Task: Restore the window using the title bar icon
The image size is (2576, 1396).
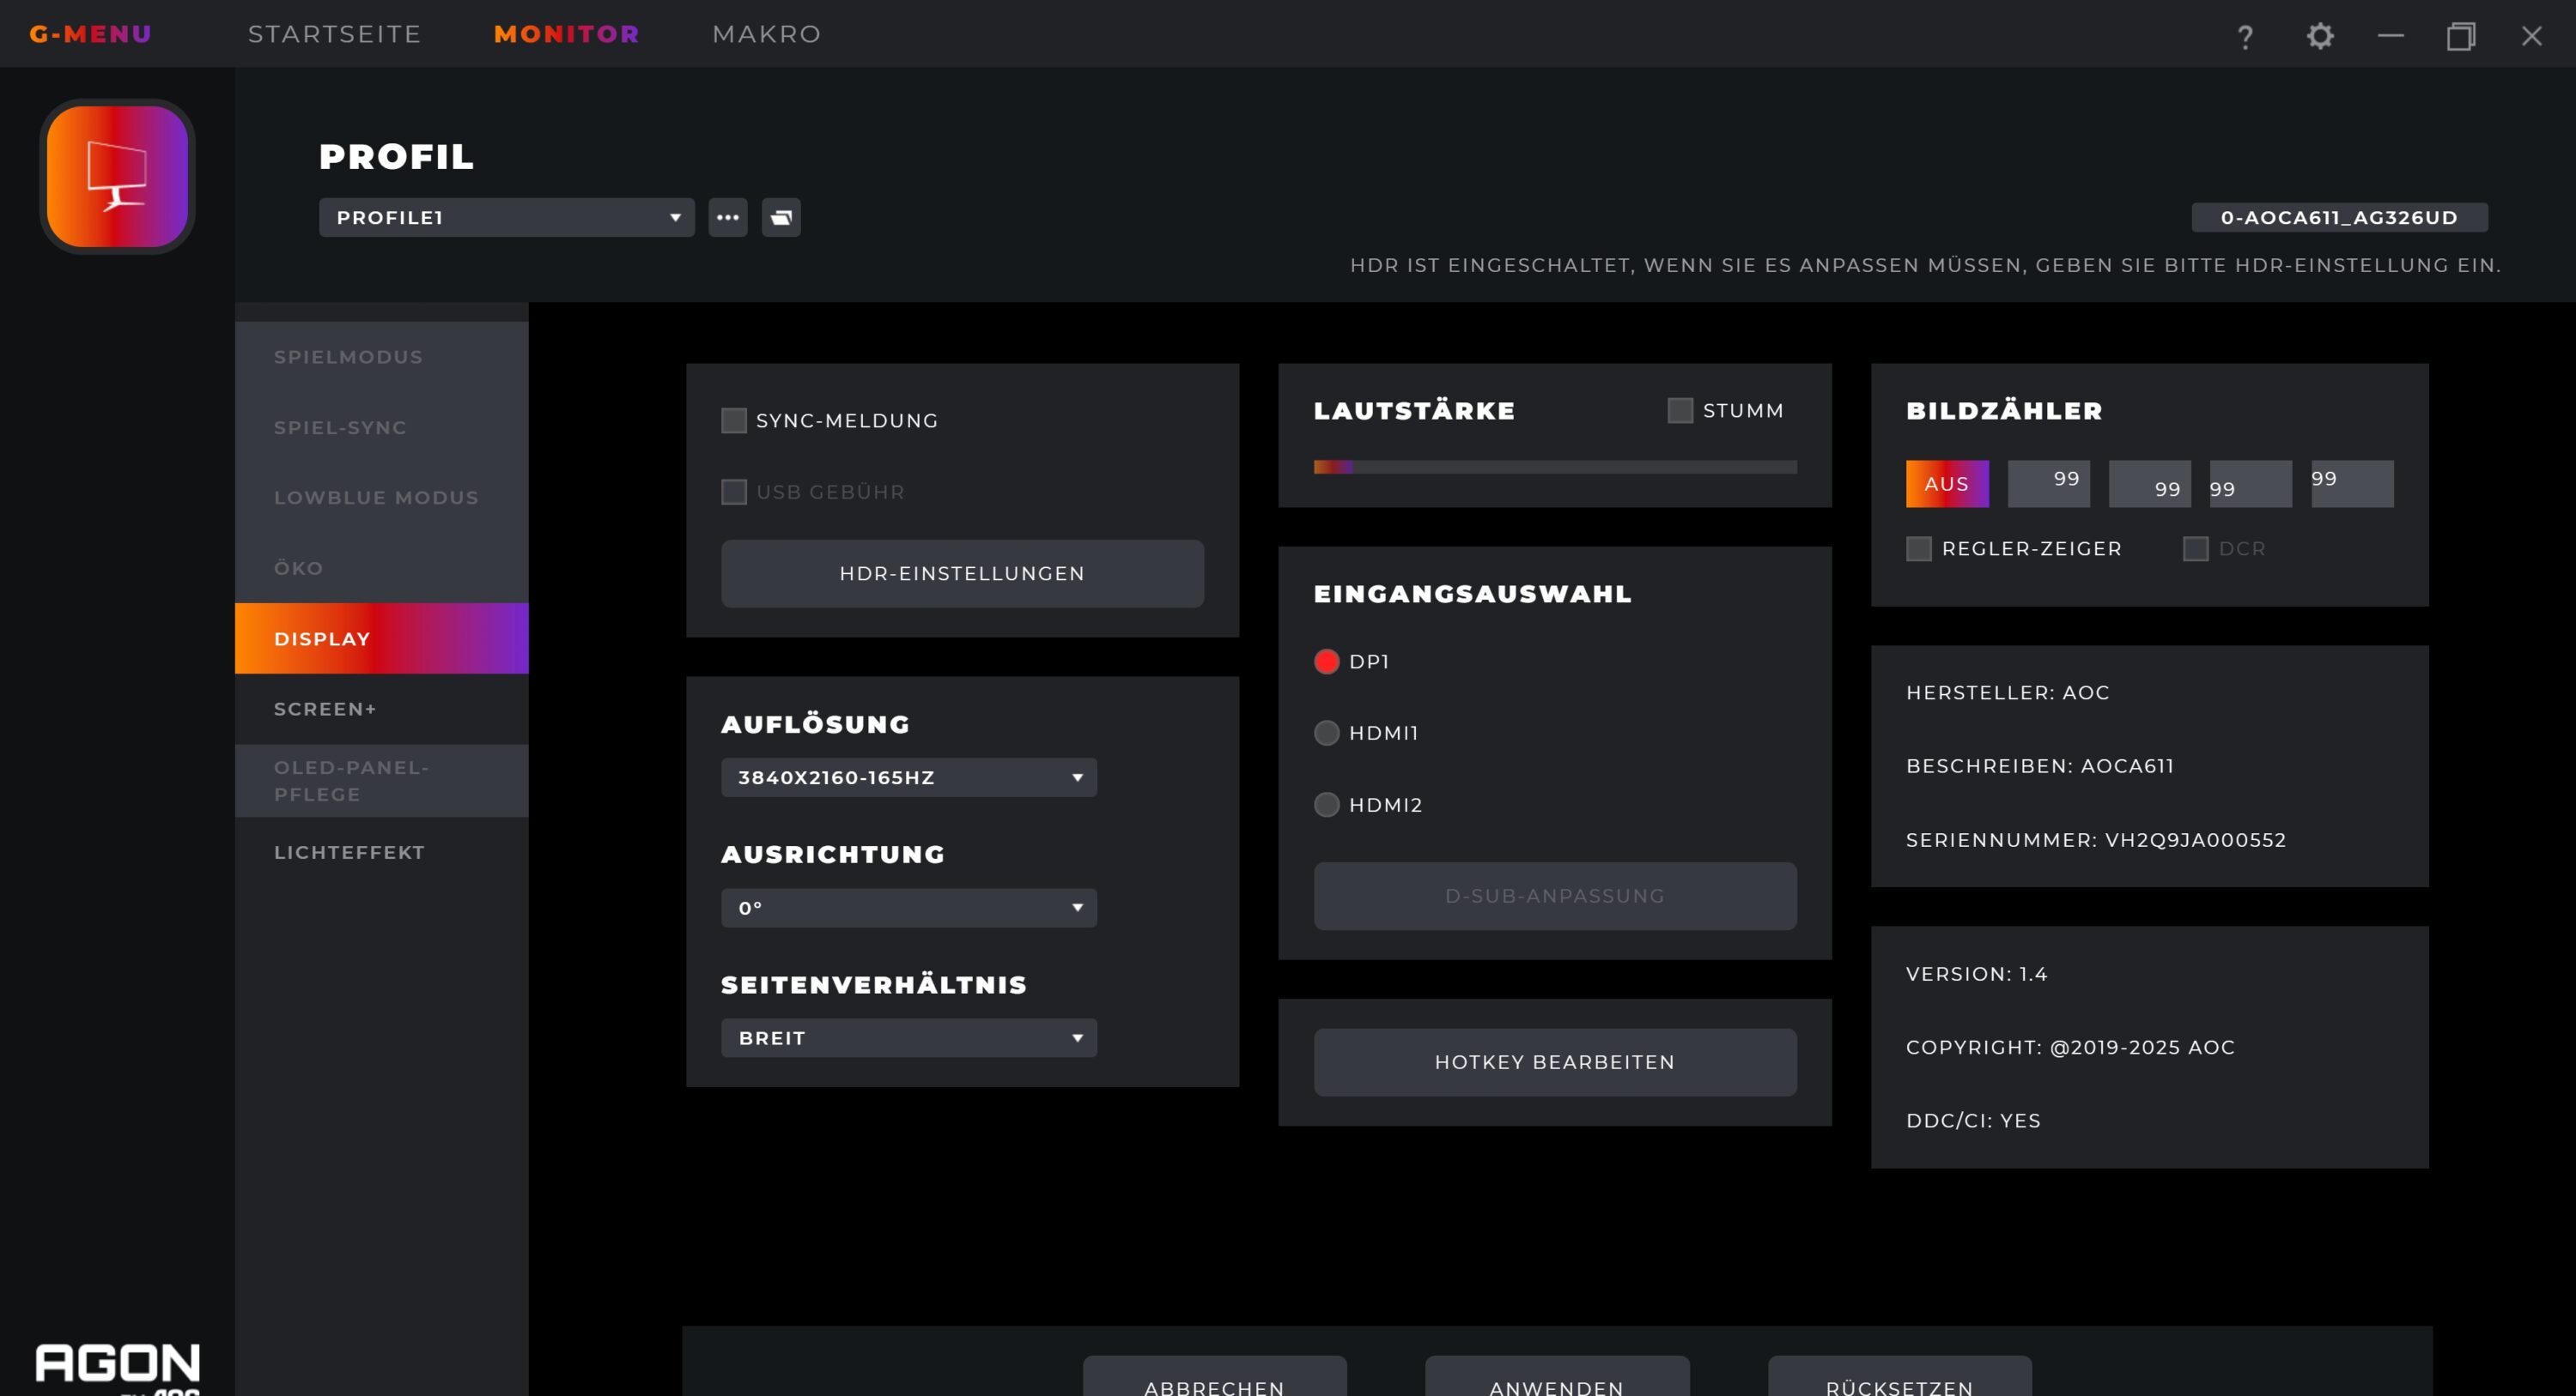Action: 2461,36
